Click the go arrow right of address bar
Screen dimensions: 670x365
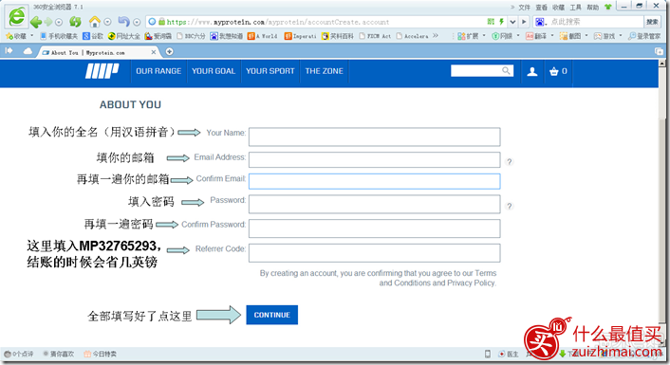click(524, 22)
